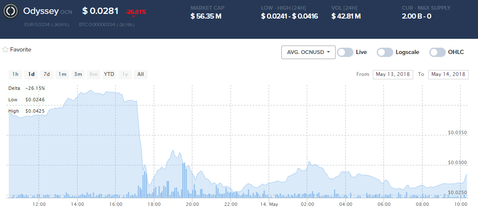Viewport: 478px width, 216px height.
Task: Click the 02:00 time axis label
Action: [307, 204]
